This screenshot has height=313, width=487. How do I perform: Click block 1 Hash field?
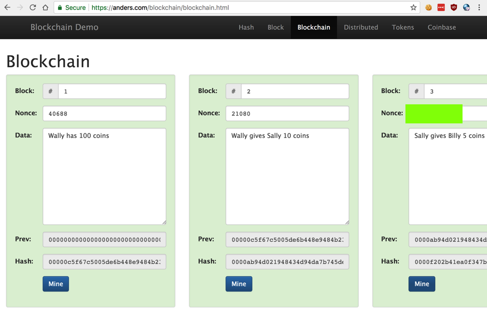click(104, 262)
